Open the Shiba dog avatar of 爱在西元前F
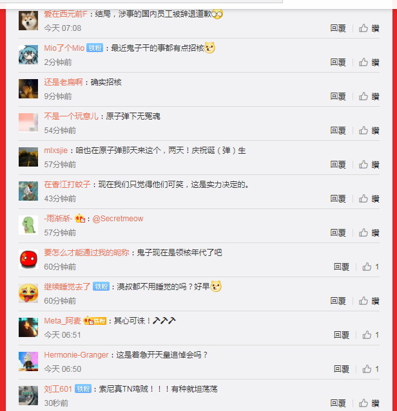Image resolution: width=397 pixels, height=411 pixels. coord(28,21)
